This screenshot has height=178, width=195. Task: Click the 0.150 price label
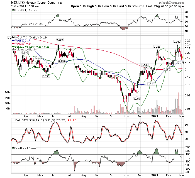pos(167,70)
